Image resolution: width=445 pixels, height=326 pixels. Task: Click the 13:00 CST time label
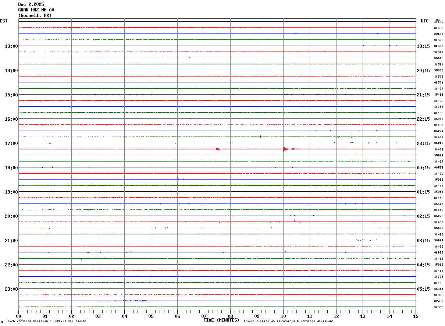click(11, 46)
